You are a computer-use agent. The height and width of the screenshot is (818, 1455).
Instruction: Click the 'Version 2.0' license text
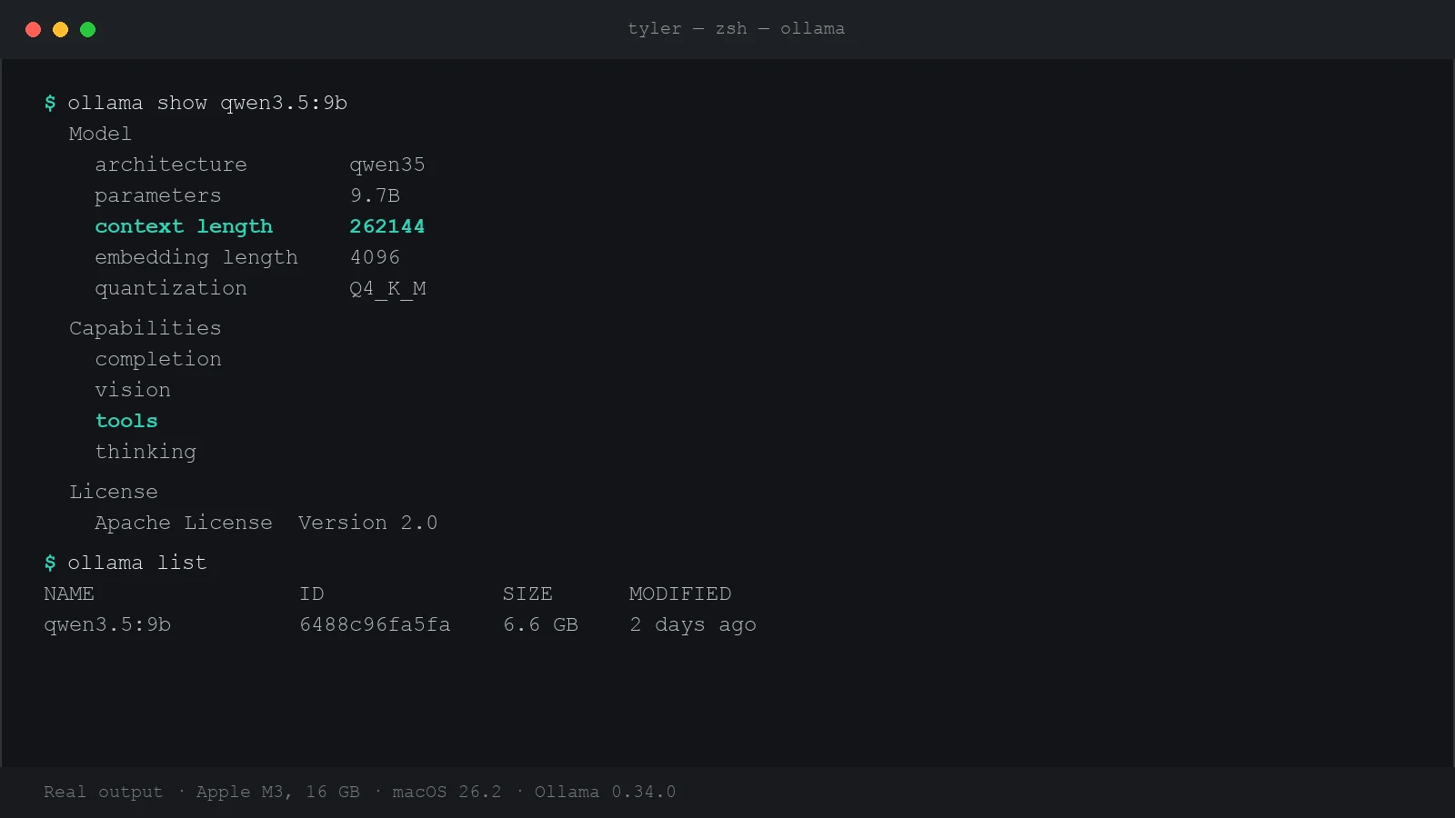coord(368,523)
